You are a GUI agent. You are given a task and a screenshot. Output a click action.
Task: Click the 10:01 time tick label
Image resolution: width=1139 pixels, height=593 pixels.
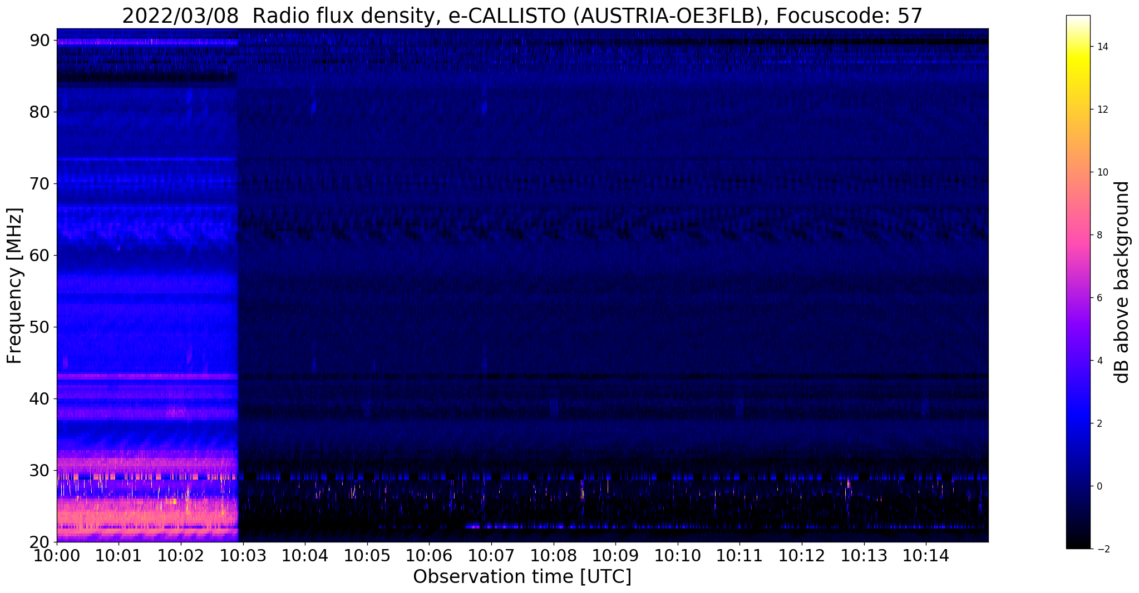[119, 555]
